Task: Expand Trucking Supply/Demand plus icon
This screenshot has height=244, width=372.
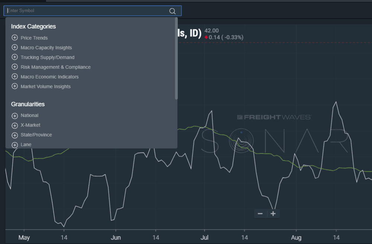Action: [15, 57]
